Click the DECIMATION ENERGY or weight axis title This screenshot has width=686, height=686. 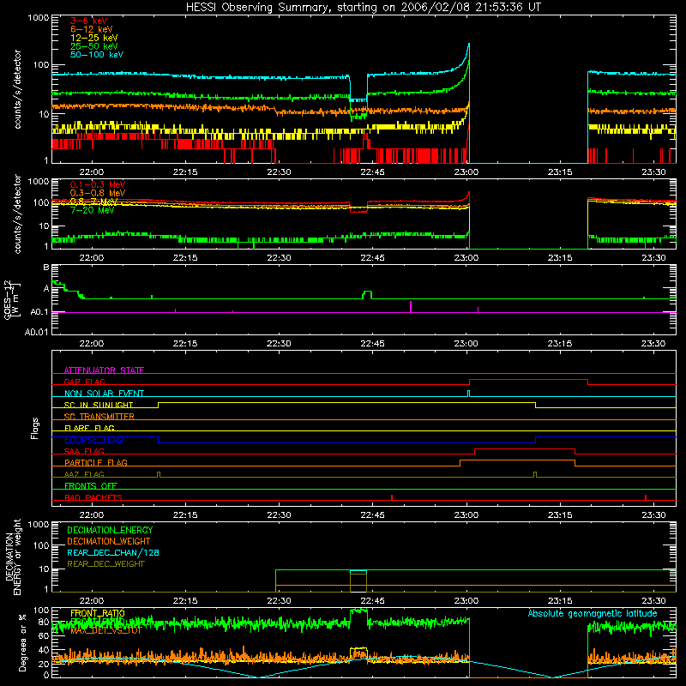[13, 557]
